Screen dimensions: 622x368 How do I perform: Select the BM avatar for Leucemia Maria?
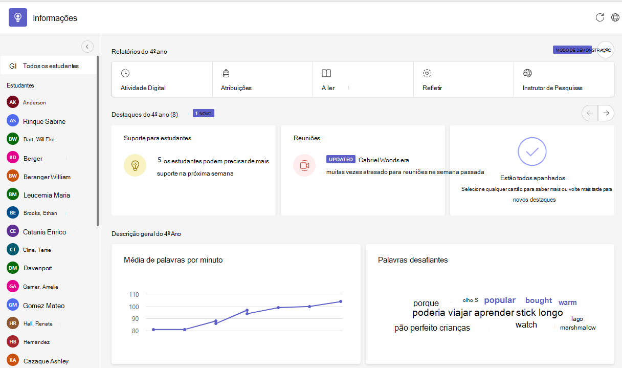click(x=13, y=194)
